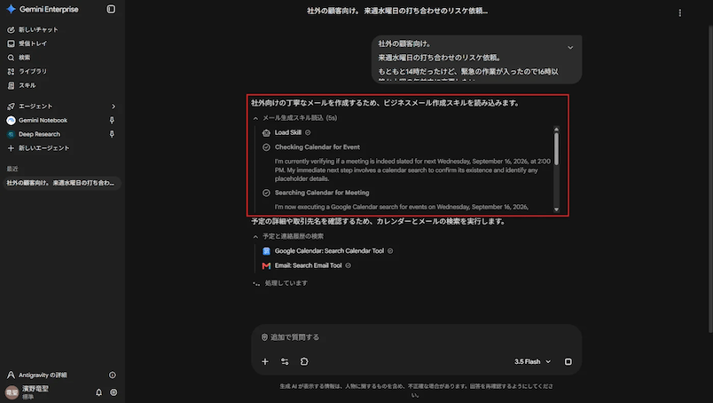
Task: Click the Searching Calendar for Meeting heading
Action: (322, 193)
